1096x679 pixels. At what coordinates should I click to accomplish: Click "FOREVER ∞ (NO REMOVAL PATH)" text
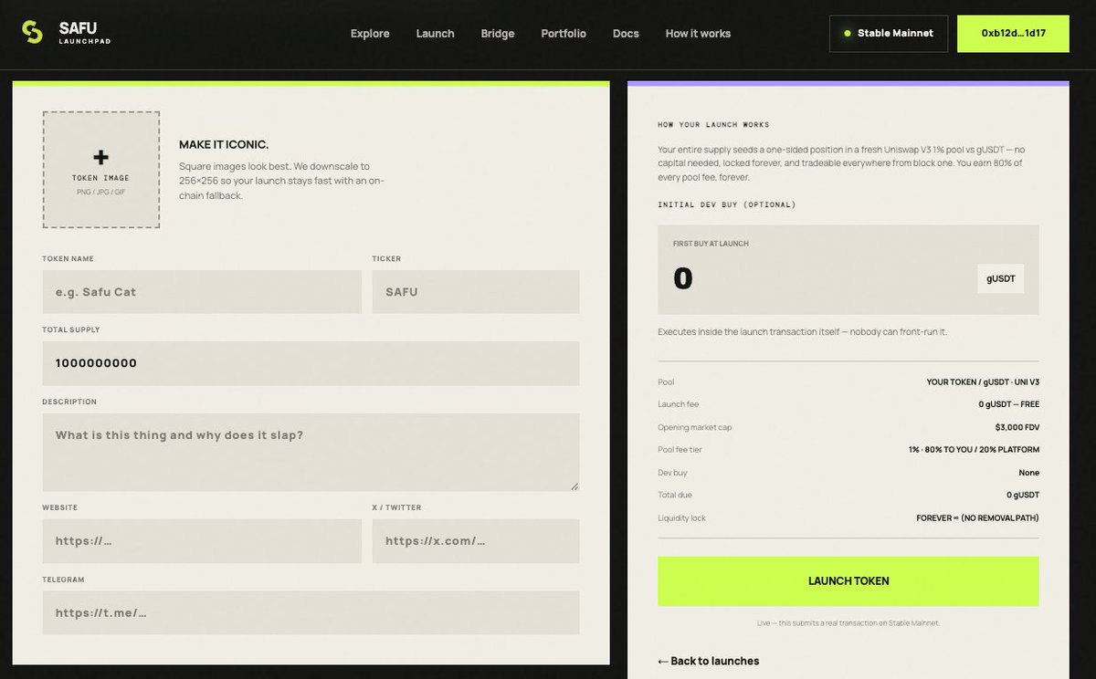click(977, 518)
